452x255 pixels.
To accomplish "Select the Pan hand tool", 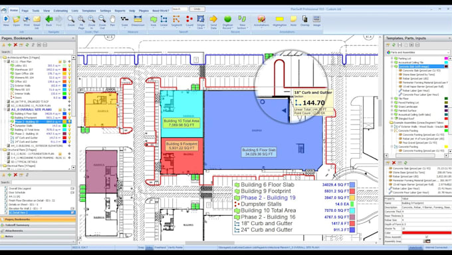I will pyautogui.click(x=112, y=19).
